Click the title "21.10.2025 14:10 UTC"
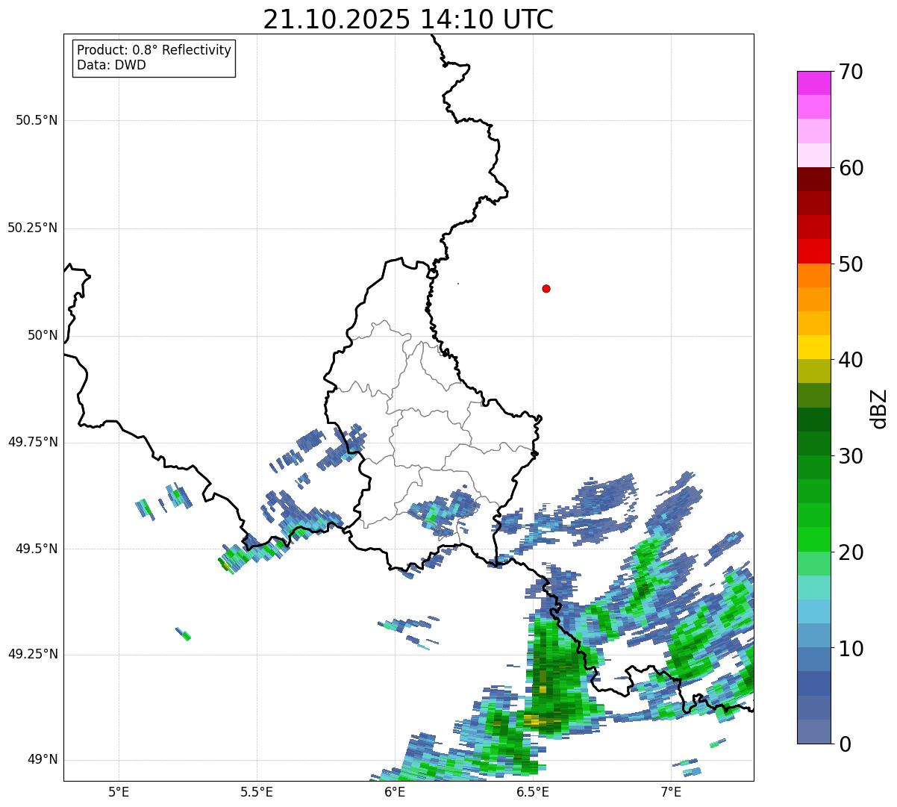The width and height of the screenshot is (897, 807). [408, 19]
